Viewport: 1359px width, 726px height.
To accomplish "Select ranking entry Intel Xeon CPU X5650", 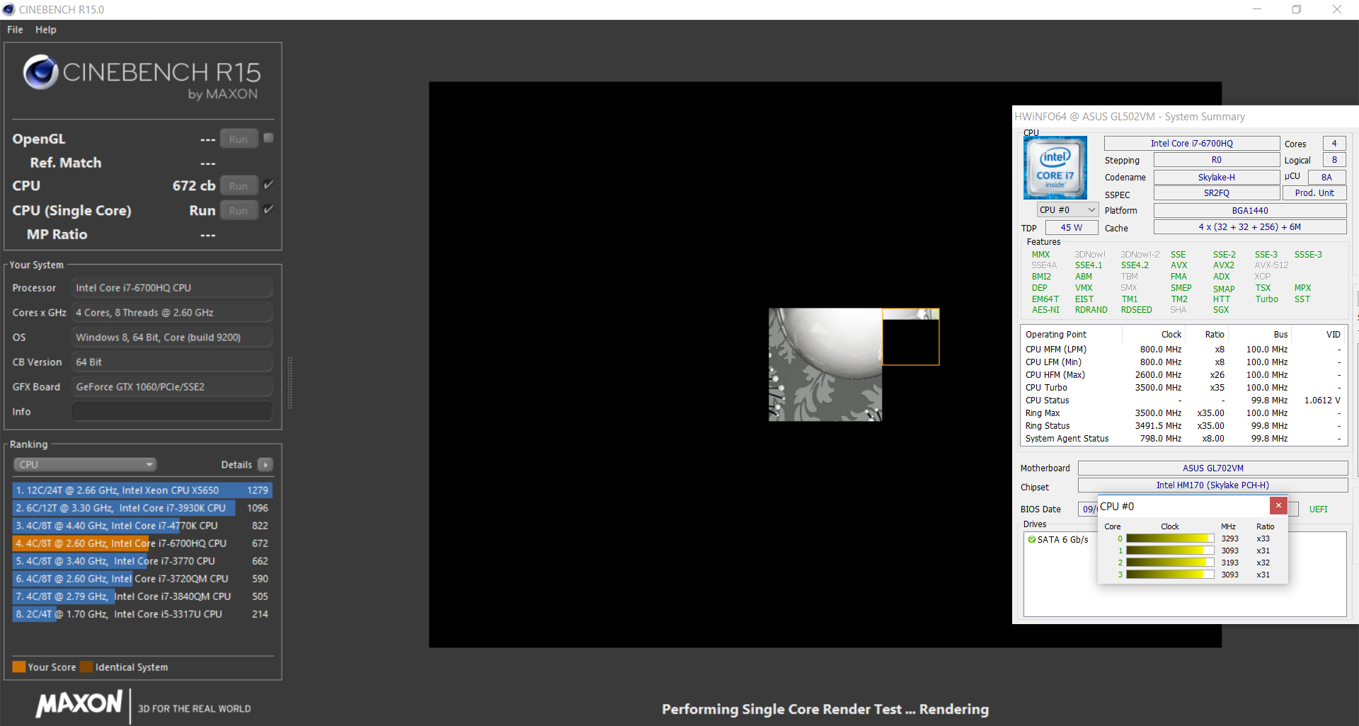I will [142, 490].
